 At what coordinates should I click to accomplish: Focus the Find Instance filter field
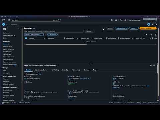coord(54,31)
